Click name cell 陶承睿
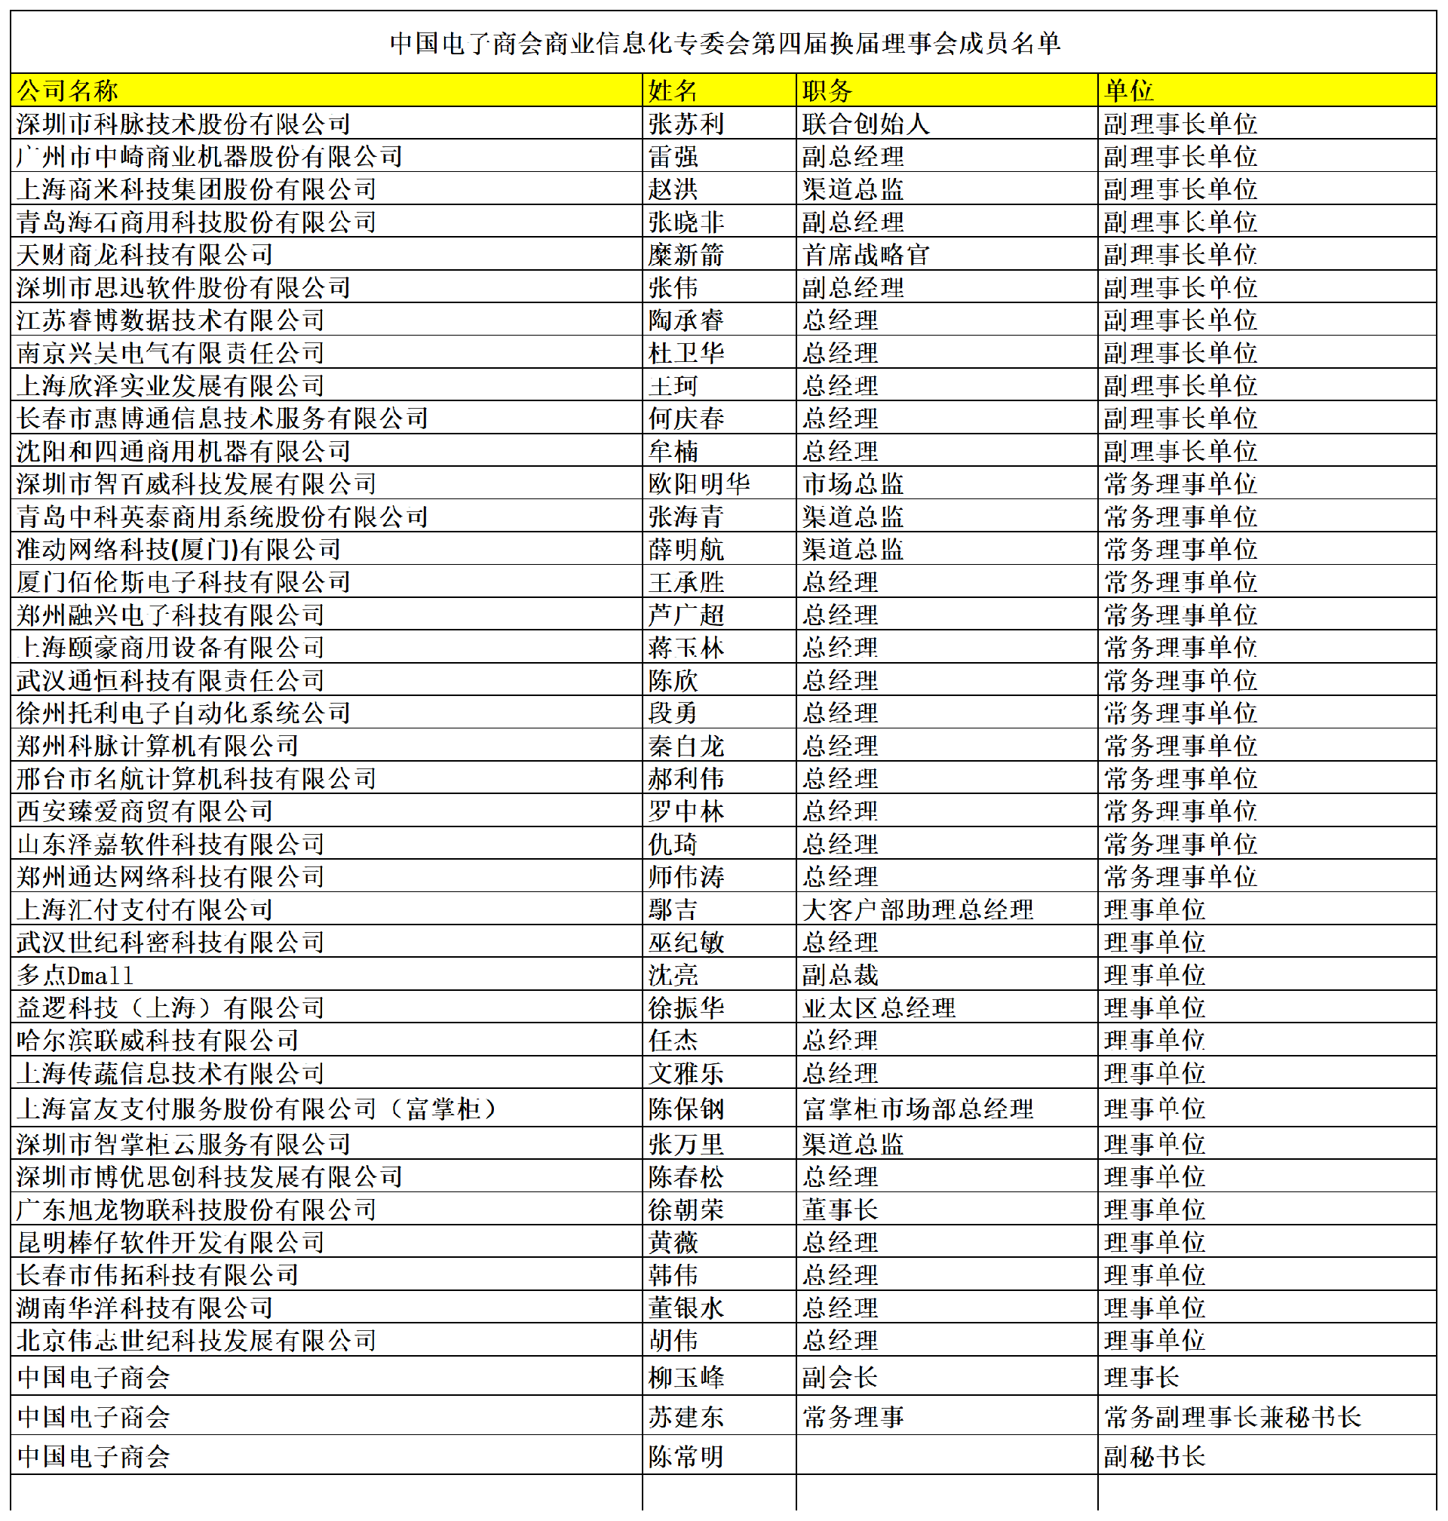The height and width of the screenshot is (1521, 1448). coord(719,320)
